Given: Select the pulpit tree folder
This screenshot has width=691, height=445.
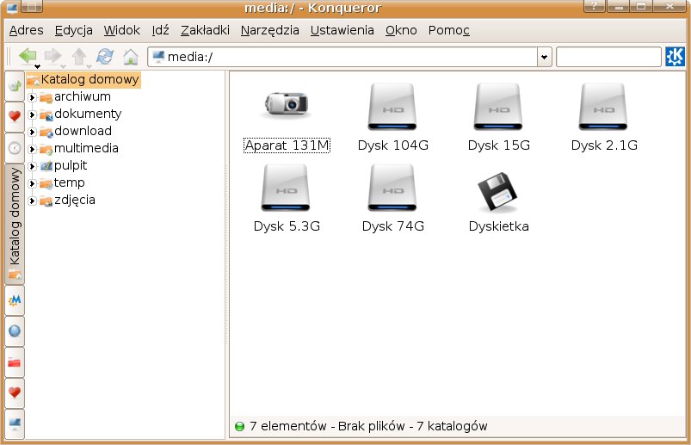Looking at the screenshot, I should tap(64, 165).
